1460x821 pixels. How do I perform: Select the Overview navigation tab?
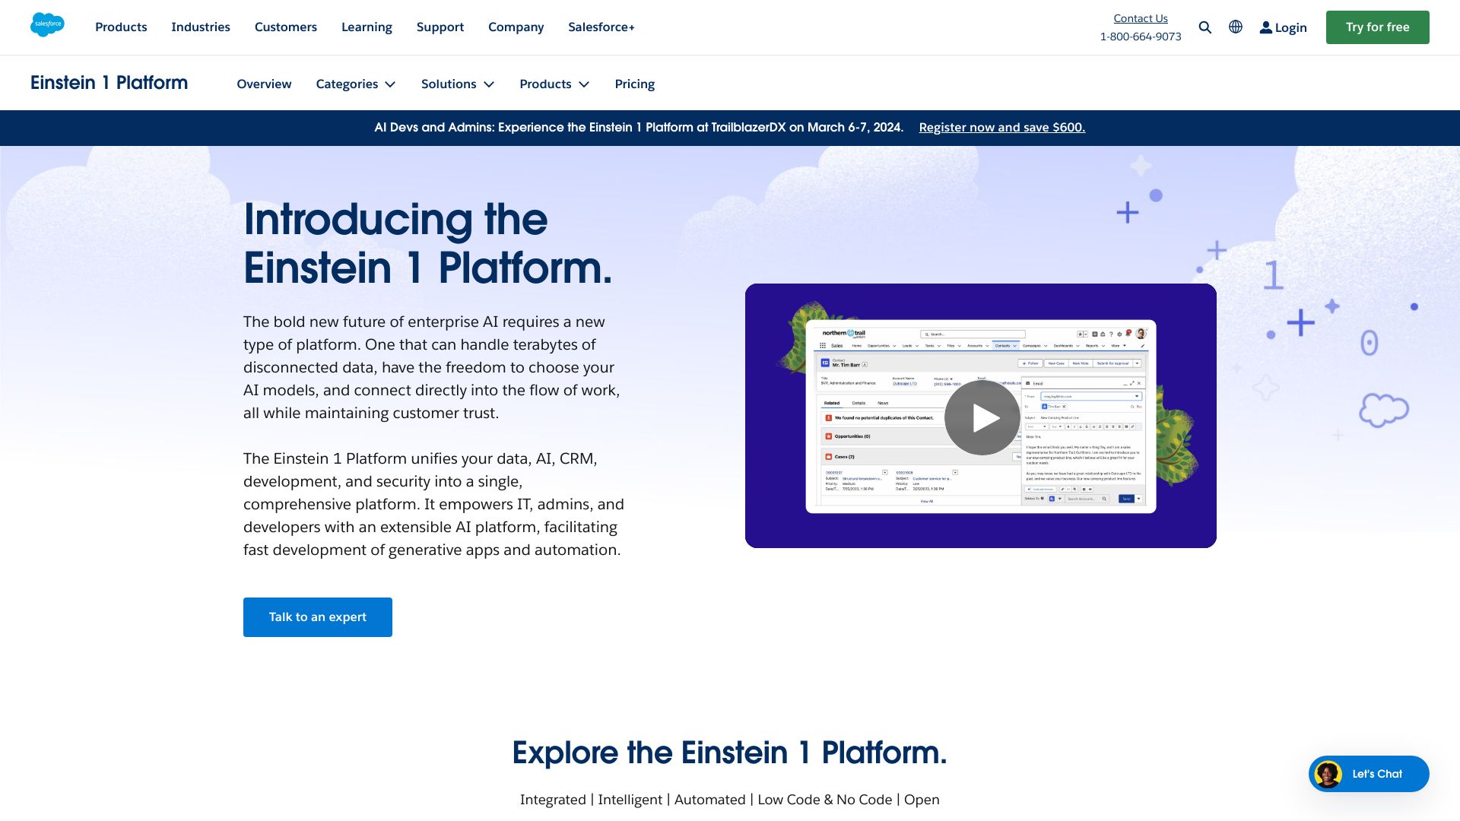click(264, 83)
